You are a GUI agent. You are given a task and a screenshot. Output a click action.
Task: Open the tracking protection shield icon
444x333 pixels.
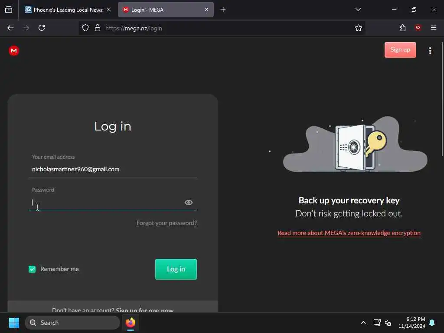click(x=85, y=28)
